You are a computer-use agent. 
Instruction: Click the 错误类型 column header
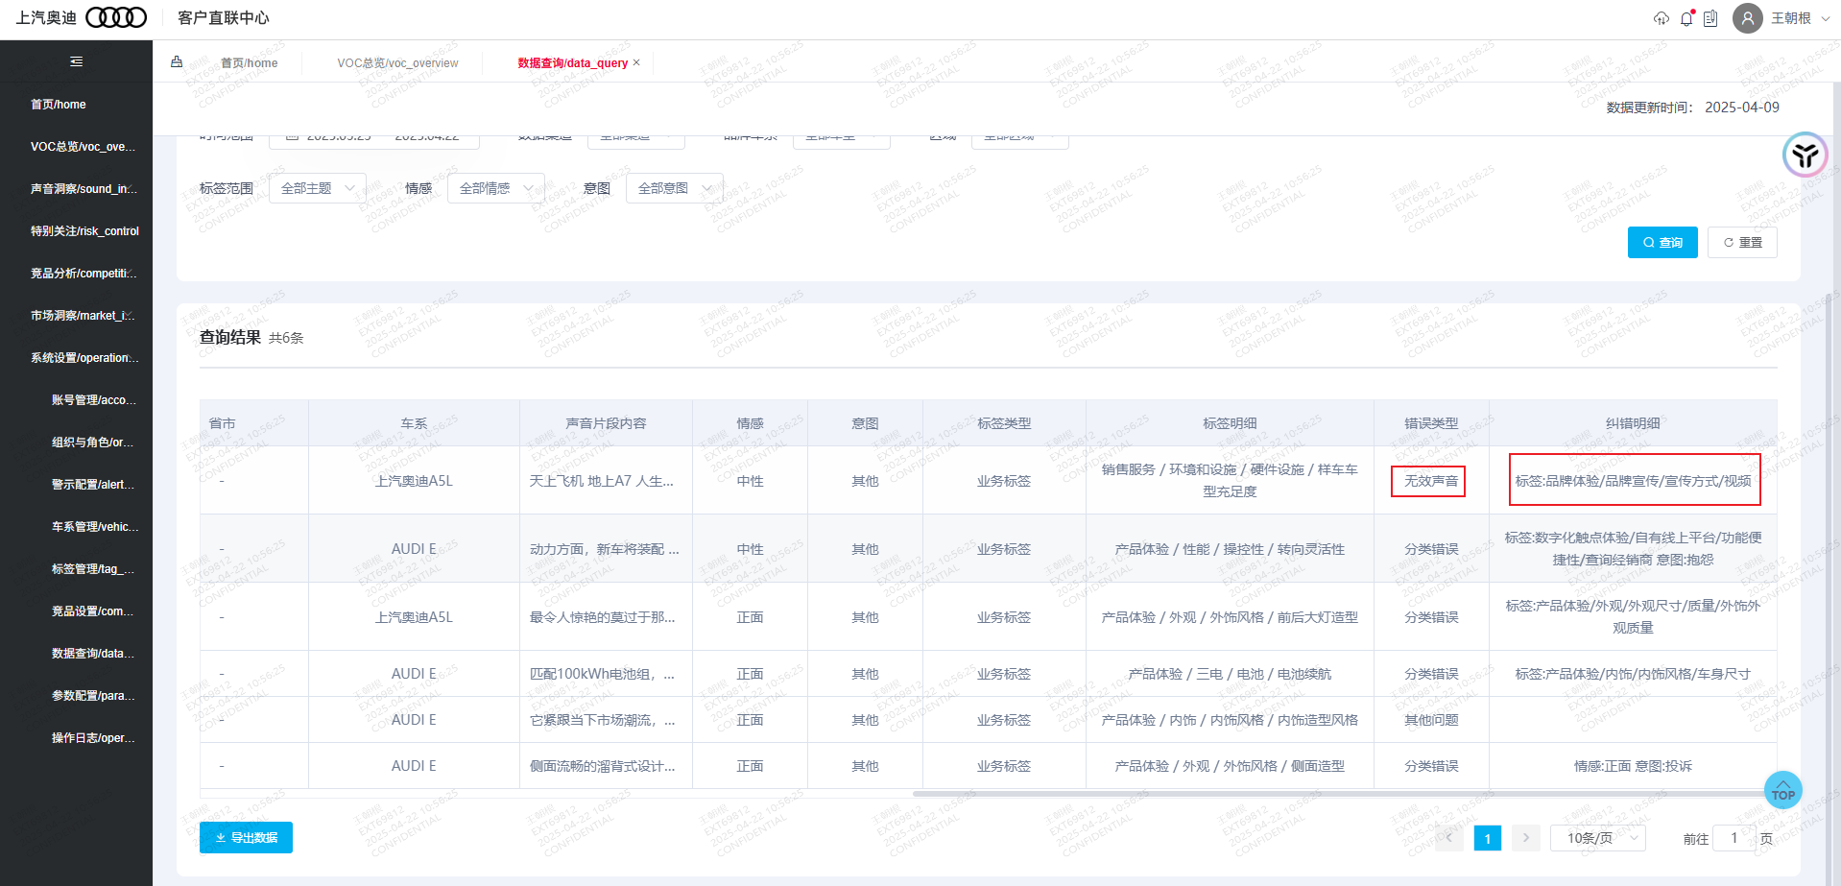1431,423
